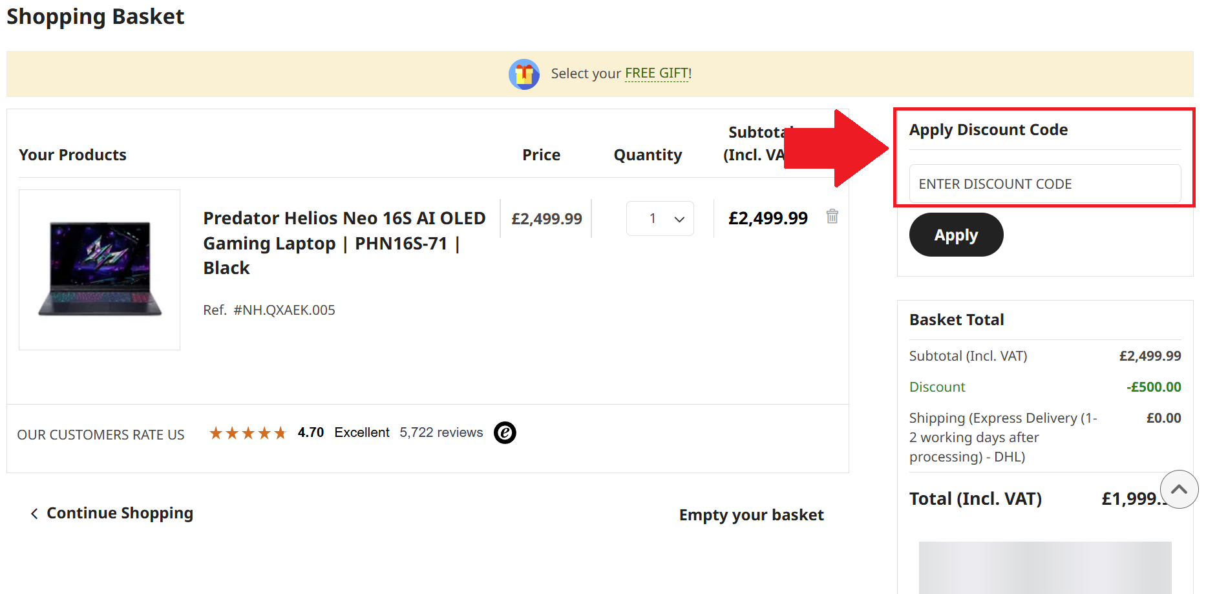The width and height of the screenshot is (1206, 594).
Task: Click the scroll-to-top arrow button
Action: point(1179,489)
